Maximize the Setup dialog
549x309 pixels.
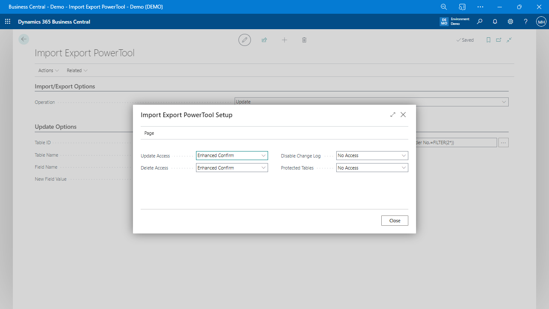(392, 115)
